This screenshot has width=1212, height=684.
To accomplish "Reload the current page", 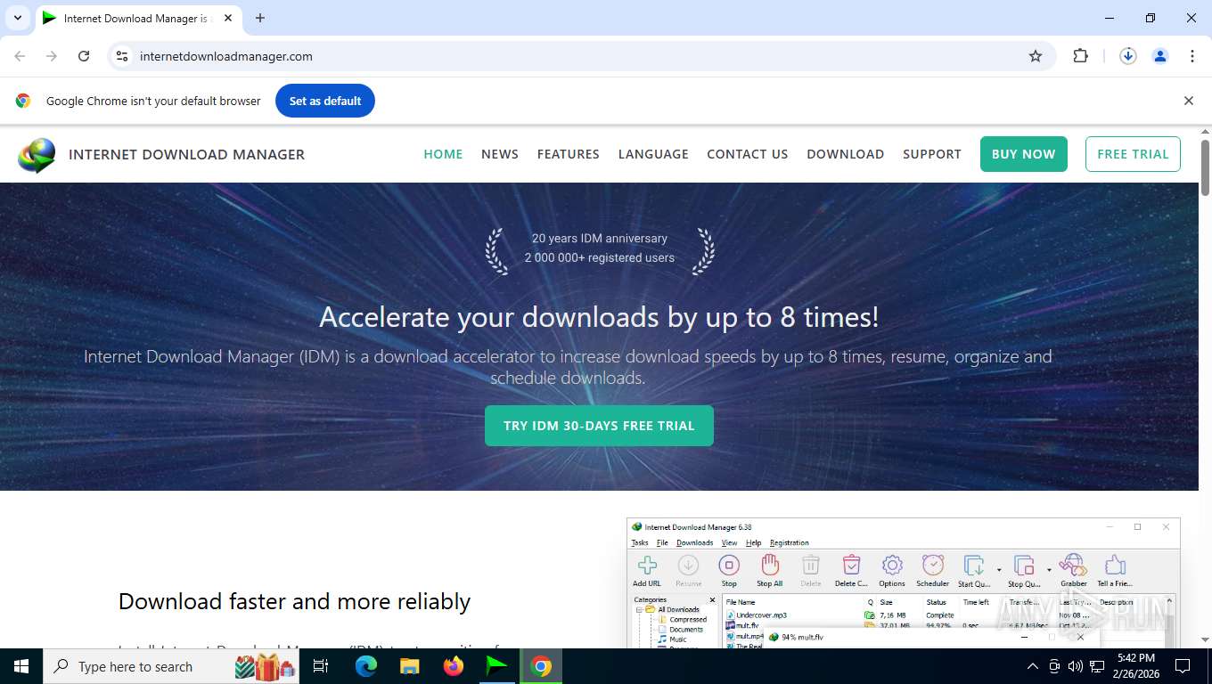I will tap(84, 56).
